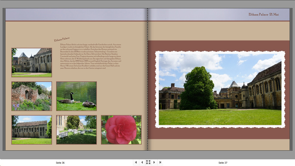Select the white garden benches photo
Image resolution: width=295 pixels, height=166 pixels.
click(76, 130)
